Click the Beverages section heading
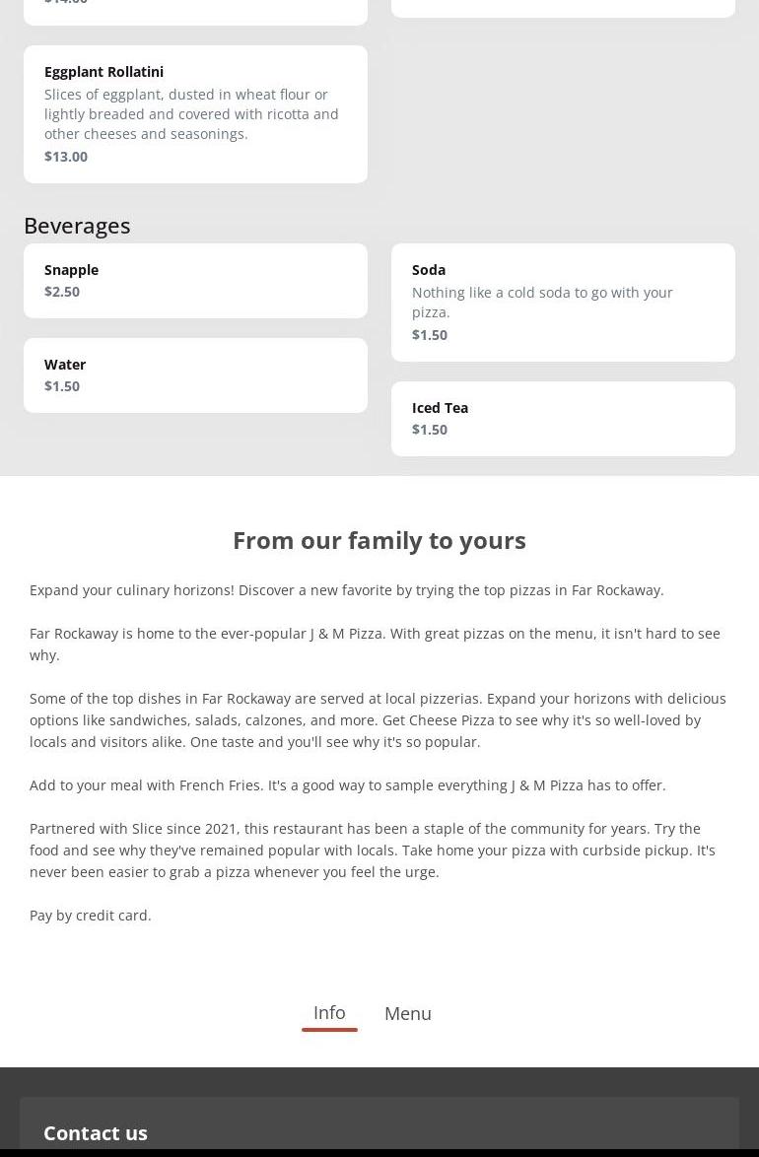The width and height of the screenshot is (759, 1157). (77, 226)
